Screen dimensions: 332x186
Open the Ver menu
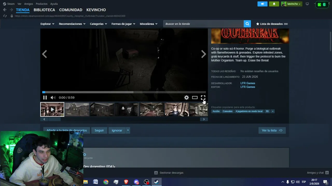click(x=19, y=4)
